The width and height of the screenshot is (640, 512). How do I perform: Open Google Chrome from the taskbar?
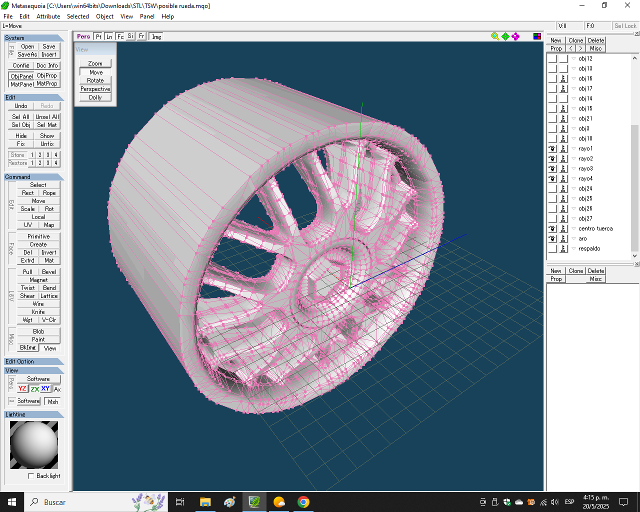point(303,502)
